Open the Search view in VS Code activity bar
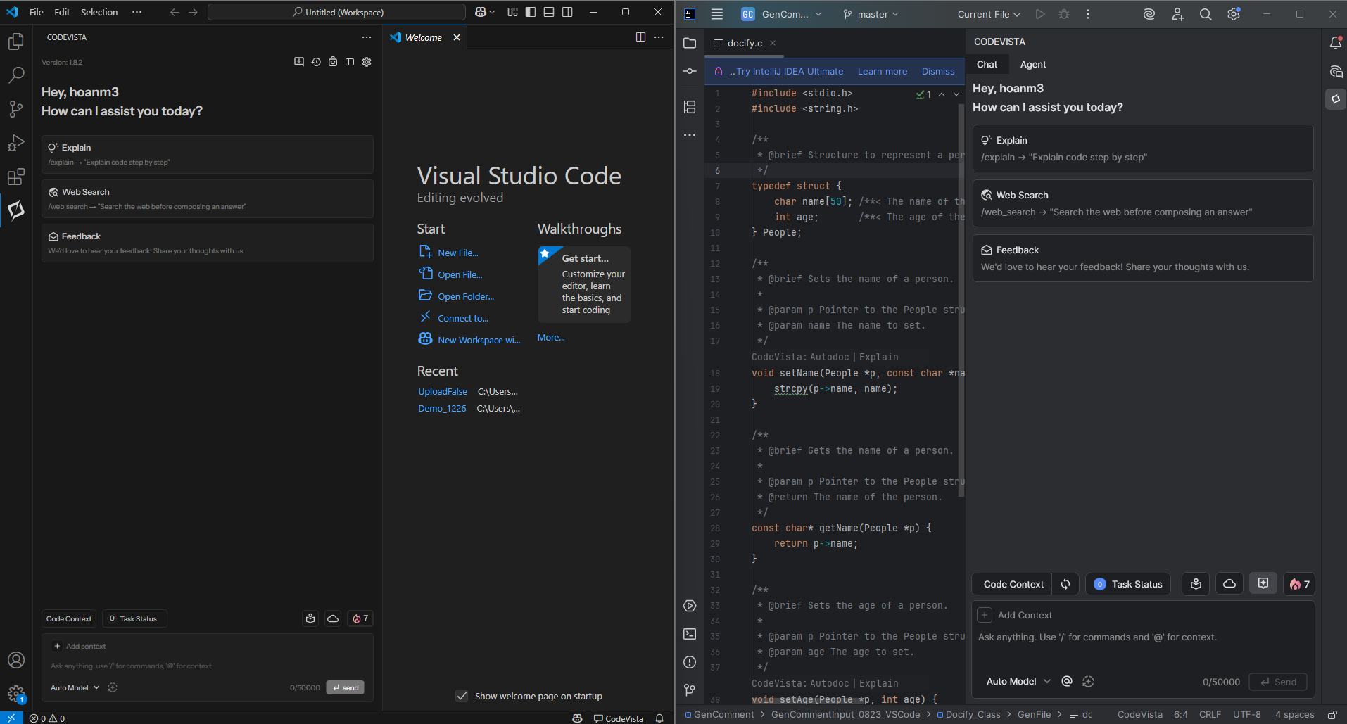 tap(16, 75)
